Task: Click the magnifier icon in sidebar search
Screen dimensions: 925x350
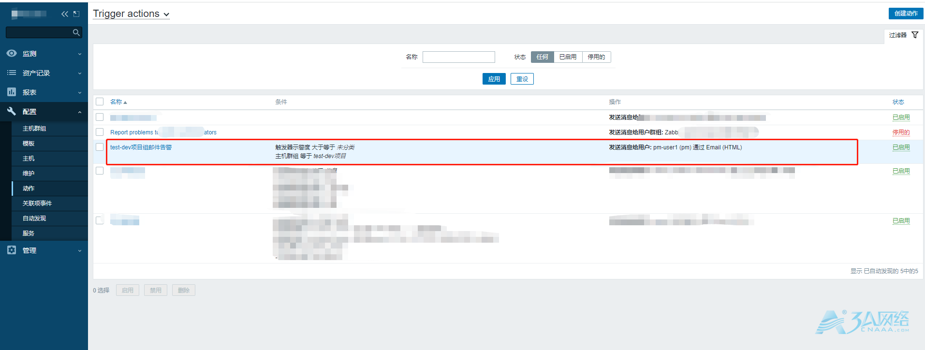Action: pyautogui.click(x=76, y=32)
